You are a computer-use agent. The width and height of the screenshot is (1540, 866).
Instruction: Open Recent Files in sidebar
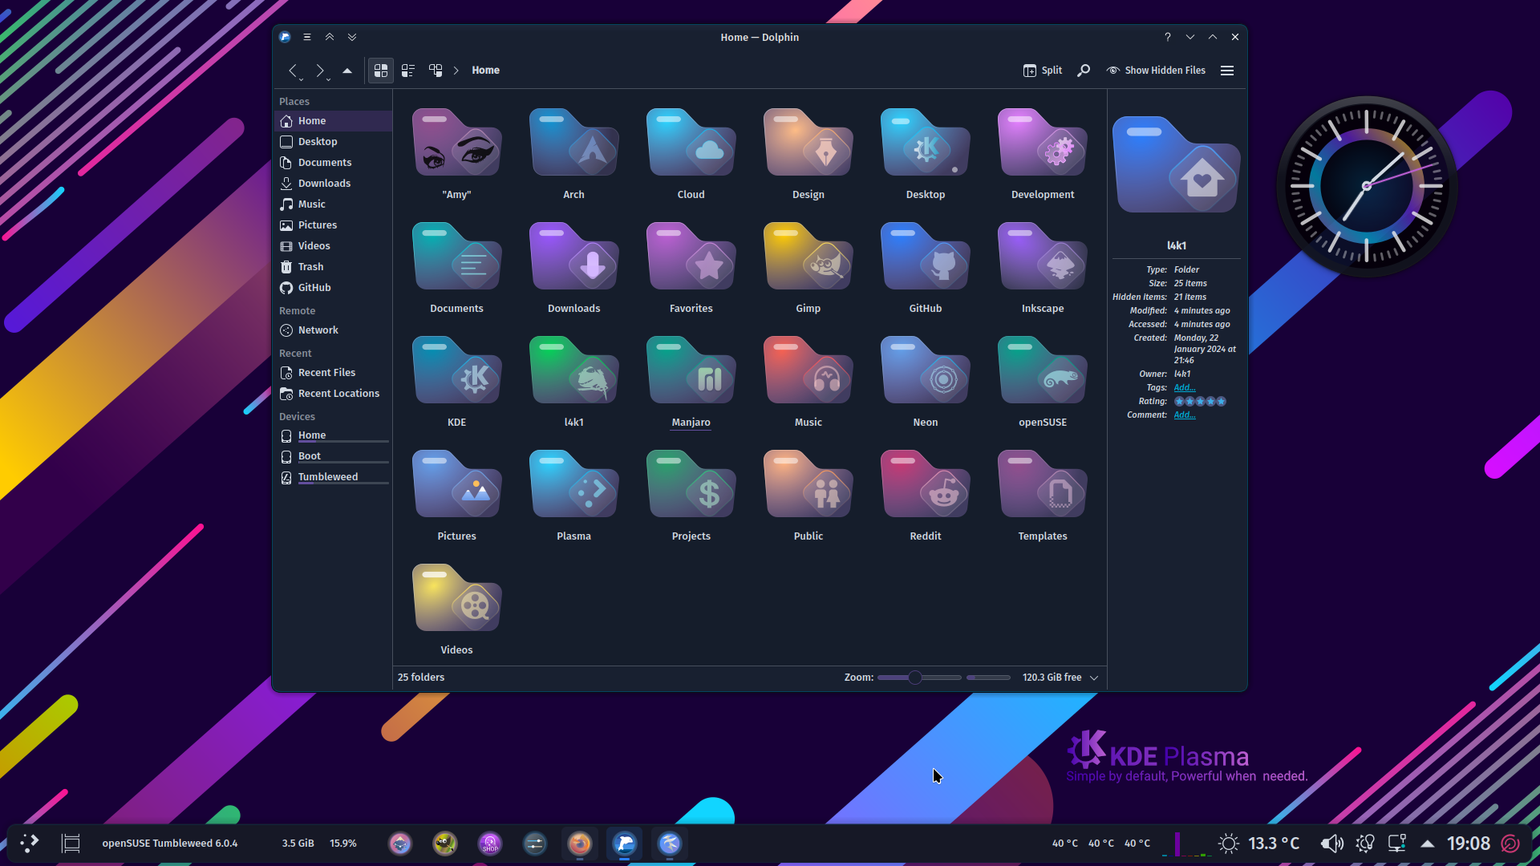[x=333, y=373]
